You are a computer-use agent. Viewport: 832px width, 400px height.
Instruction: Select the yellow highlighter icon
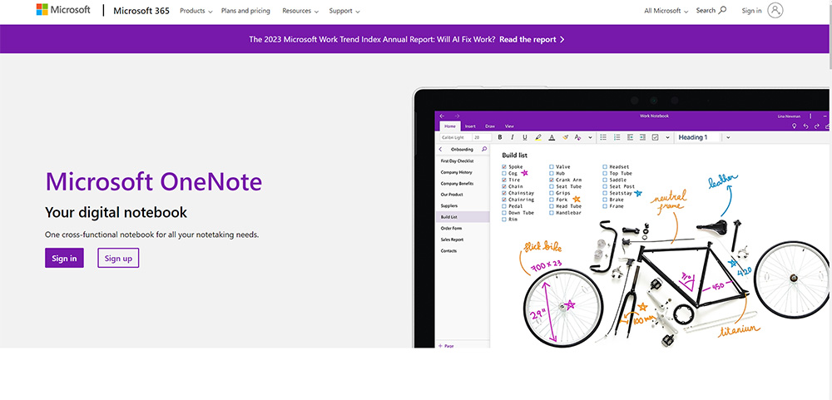click(x=538, y=137)
